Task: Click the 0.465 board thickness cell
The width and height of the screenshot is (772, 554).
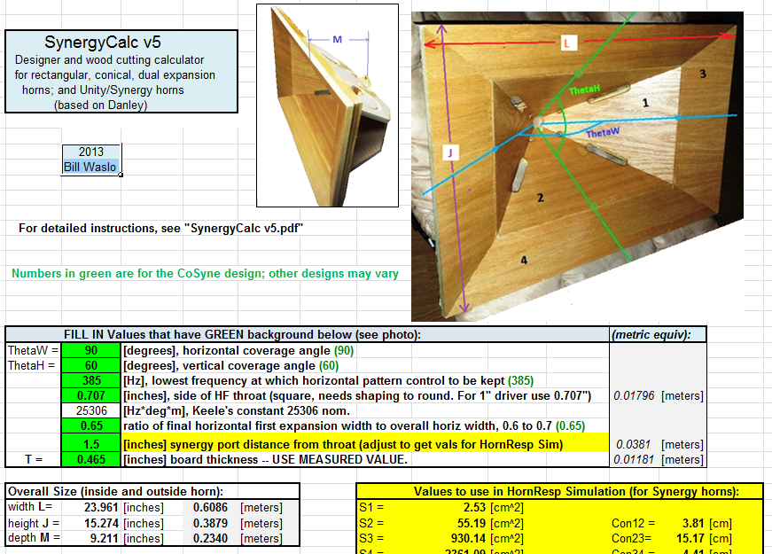Action: (x=90, y=460)
